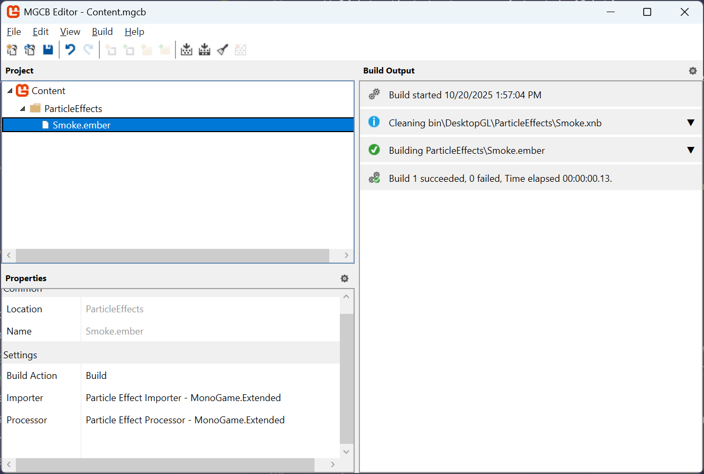Click the Processor property value
The height and width of the screenshot is (474, 704).
click(185, 420)
